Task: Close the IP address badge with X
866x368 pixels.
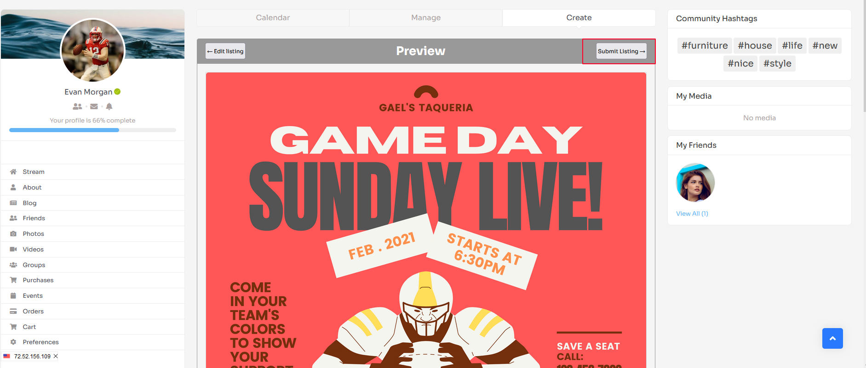Action: [x=56, y=356]
